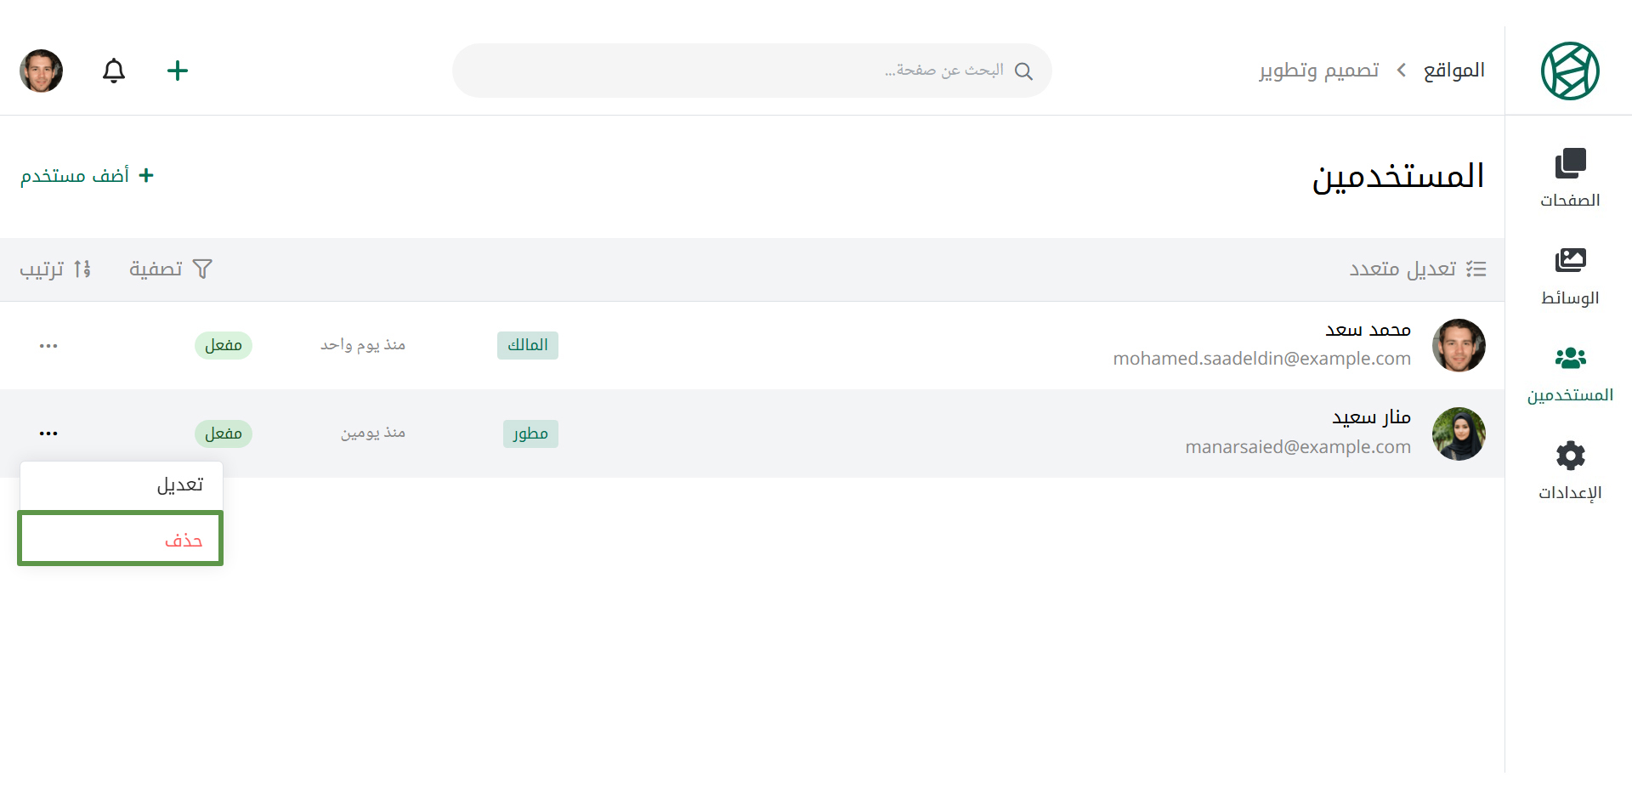Choose حذف from the context menu
The height and width of the screenshot is (799, 1632).
pyautogui.click(x=120, y=538)
